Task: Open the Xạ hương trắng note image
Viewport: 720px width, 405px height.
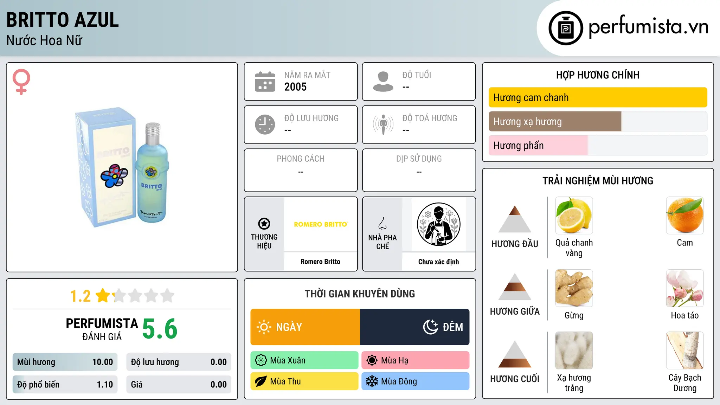Action: tap(574, 351)
